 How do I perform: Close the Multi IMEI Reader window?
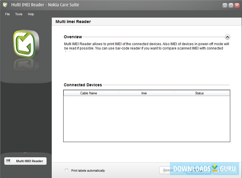click(x=237, y=5)
